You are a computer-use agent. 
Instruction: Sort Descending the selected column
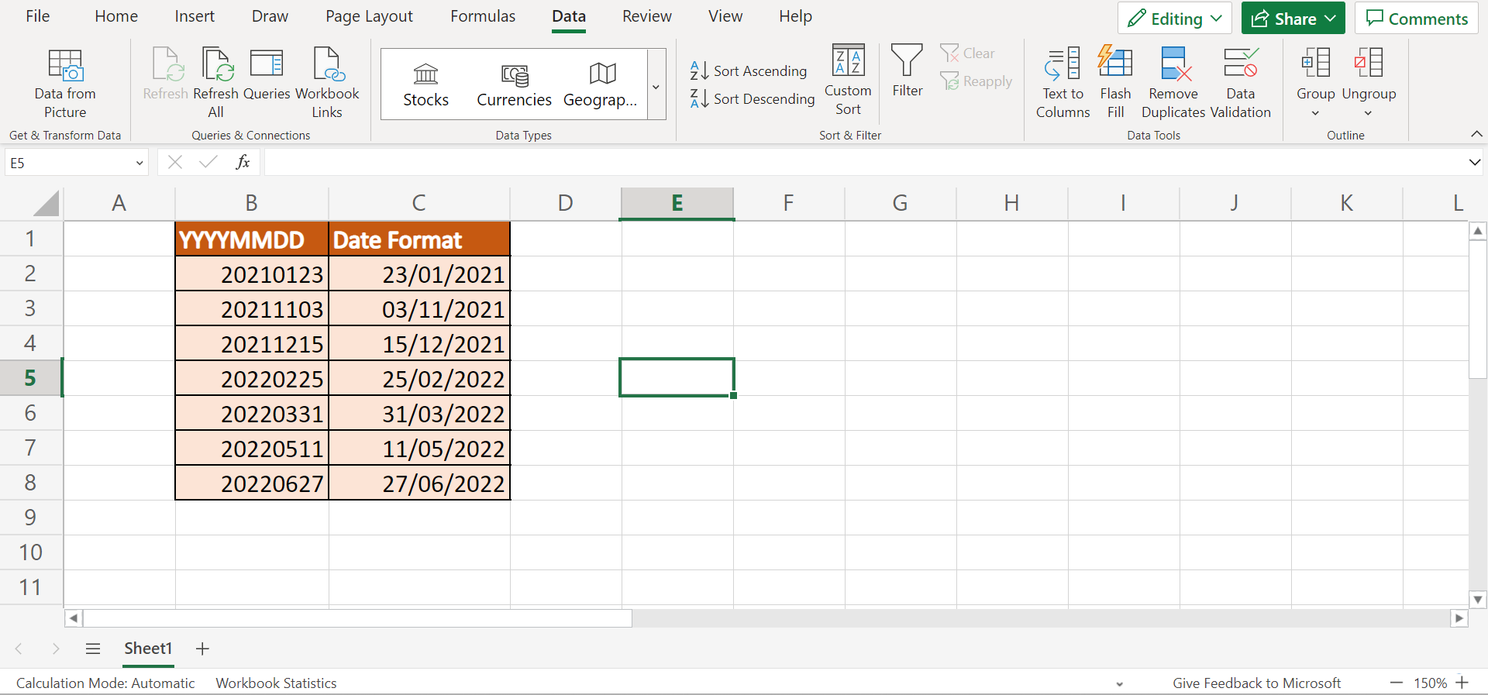point(753,98)
